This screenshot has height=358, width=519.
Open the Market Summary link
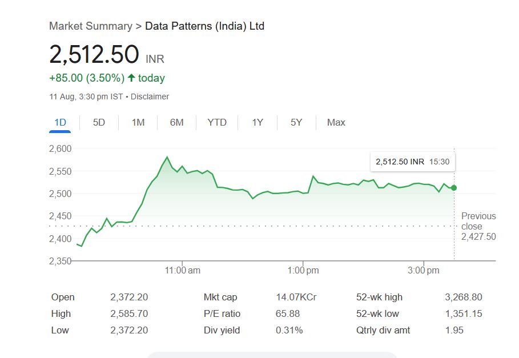(90, 26)
